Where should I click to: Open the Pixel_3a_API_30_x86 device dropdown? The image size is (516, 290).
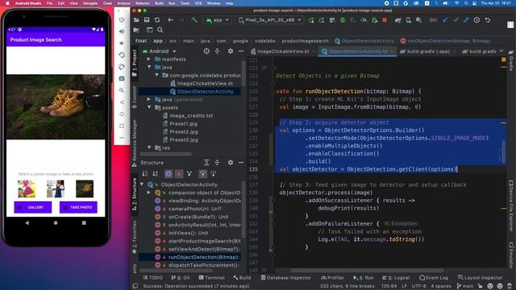[270, 20]
